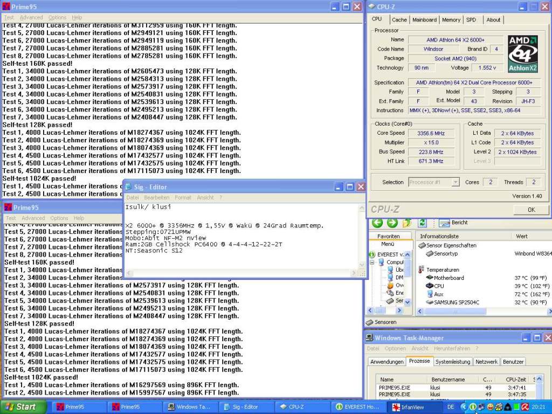Open Herunterfahren menu in Task-Manager
This screenshot has width=552, height=414.
(x=452, y=349)
